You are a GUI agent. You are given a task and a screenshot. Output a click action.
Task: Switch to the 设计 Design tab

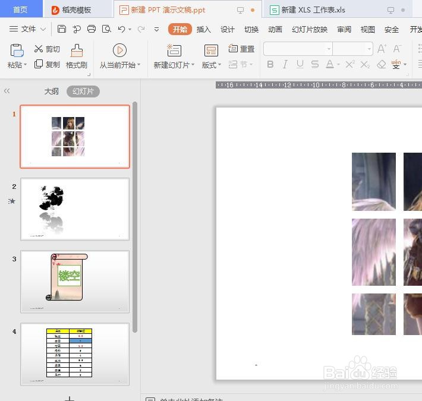228,29
